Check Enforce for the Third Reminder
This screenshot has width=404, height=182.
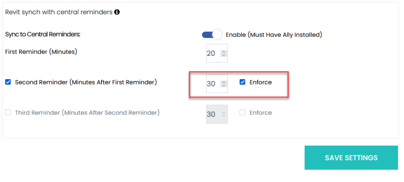(x=242, y=113)
